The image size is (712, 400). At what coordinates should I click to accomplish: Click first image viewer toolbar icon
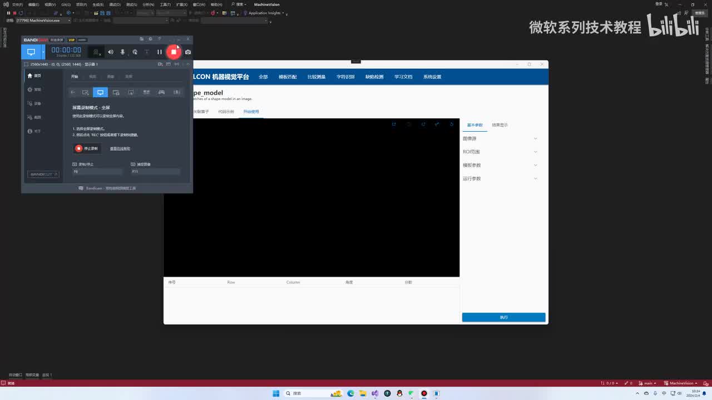point(394,124)
